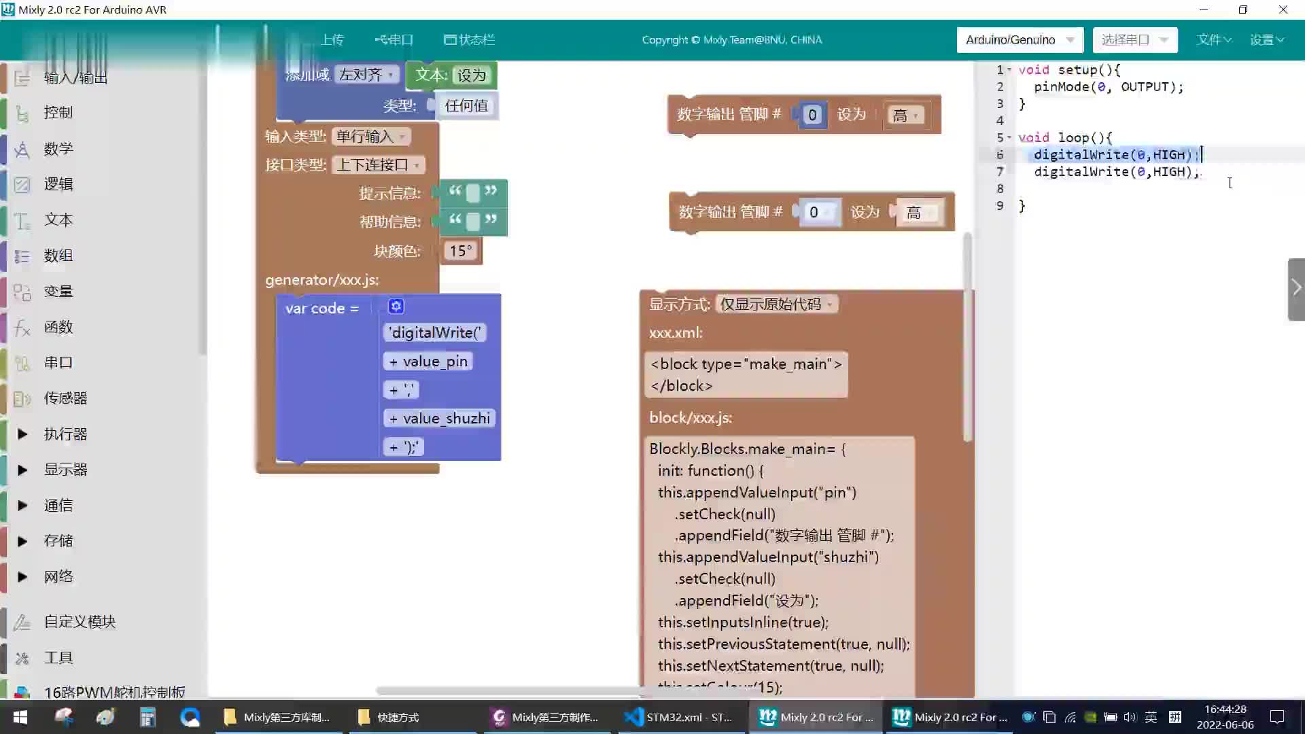Click the 15° block color field

point(461,251)
